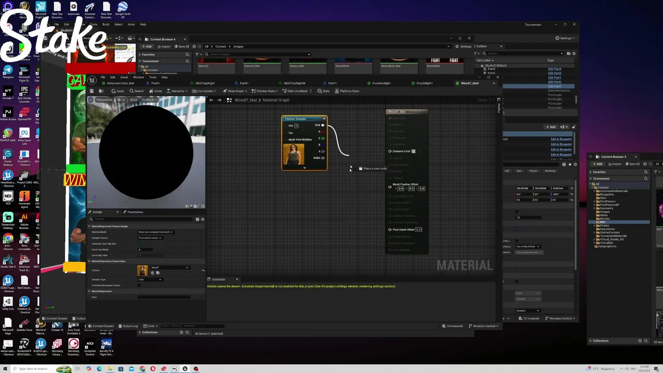Show the Stats panel
Screen dimensions: 663x373
click(x=323, y=91)
